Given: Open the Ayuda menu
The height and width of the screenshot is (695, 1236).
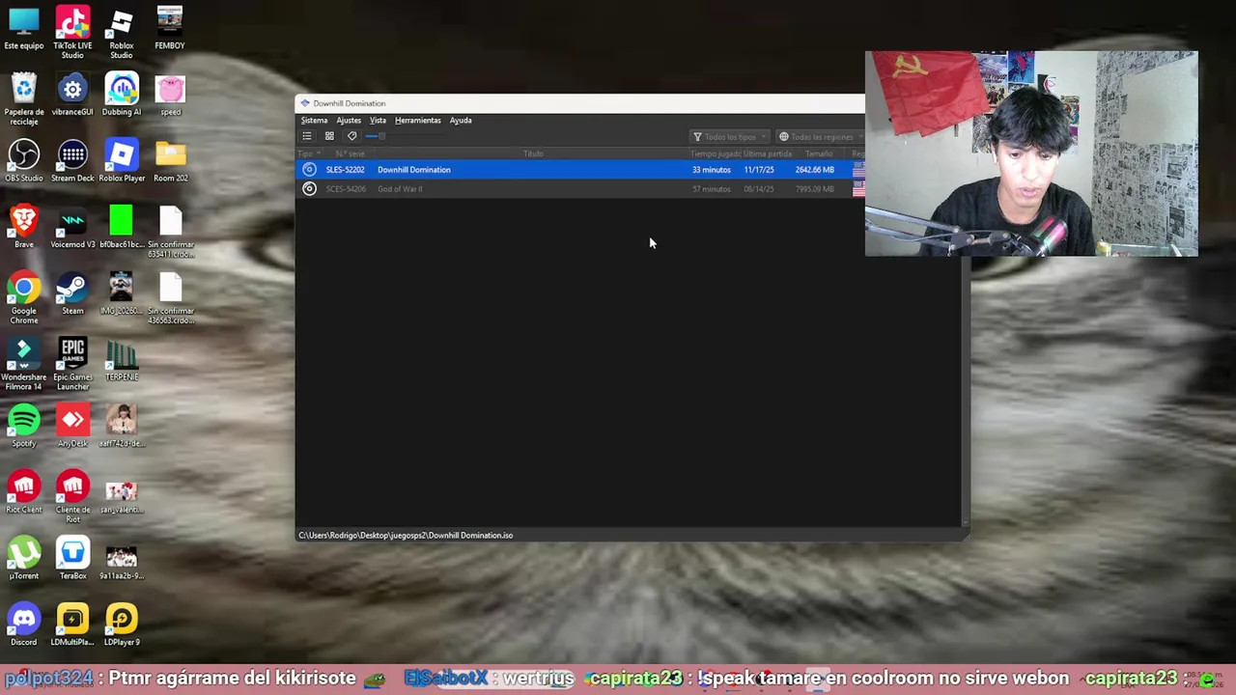Looking at the screenshot, I should (461, 121).
